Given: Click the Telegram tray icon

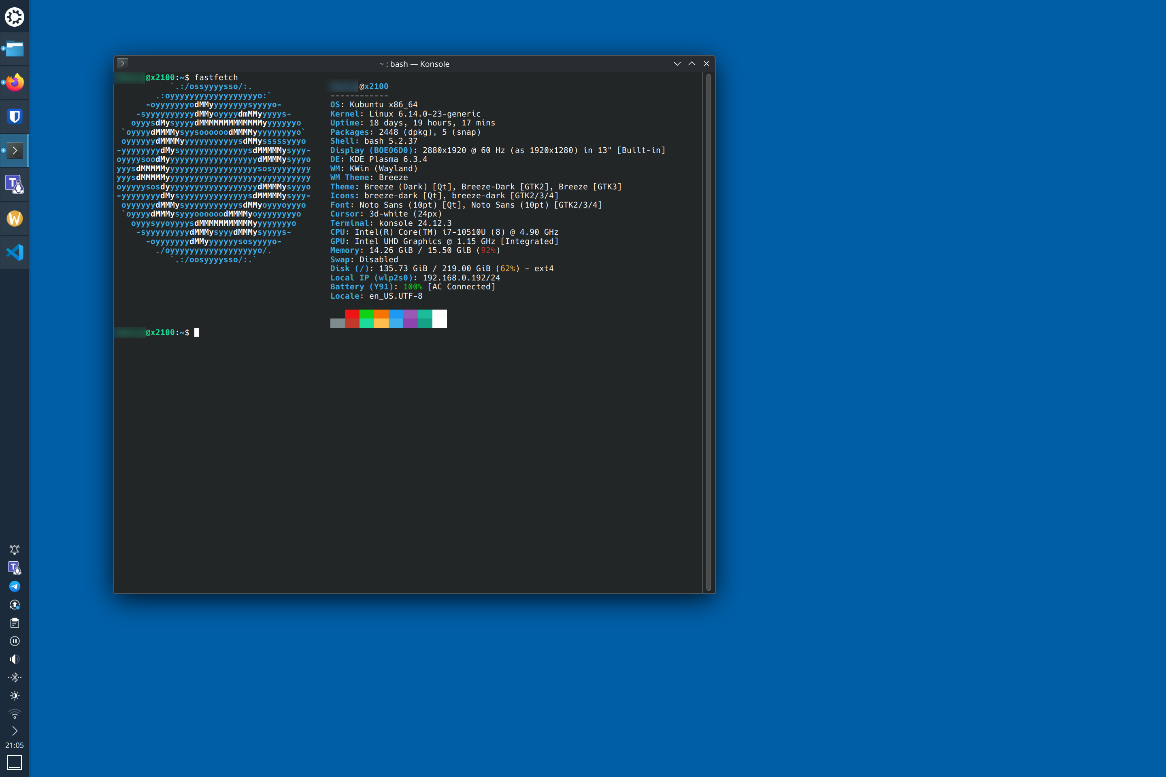Looking at the screenshot, I should (15, 586).
